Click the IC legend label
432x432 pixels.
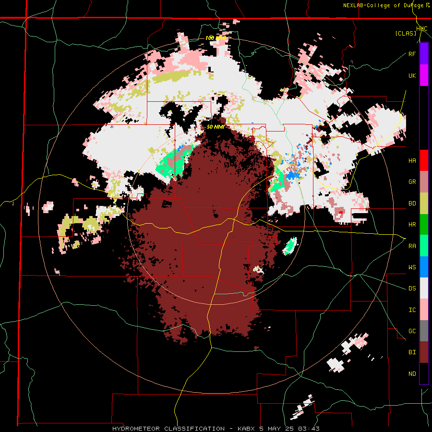412,310
